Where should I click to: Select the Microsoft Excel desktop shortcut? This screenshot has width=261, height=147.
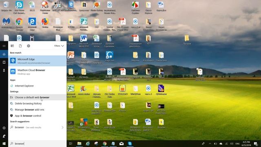point(71,91)
